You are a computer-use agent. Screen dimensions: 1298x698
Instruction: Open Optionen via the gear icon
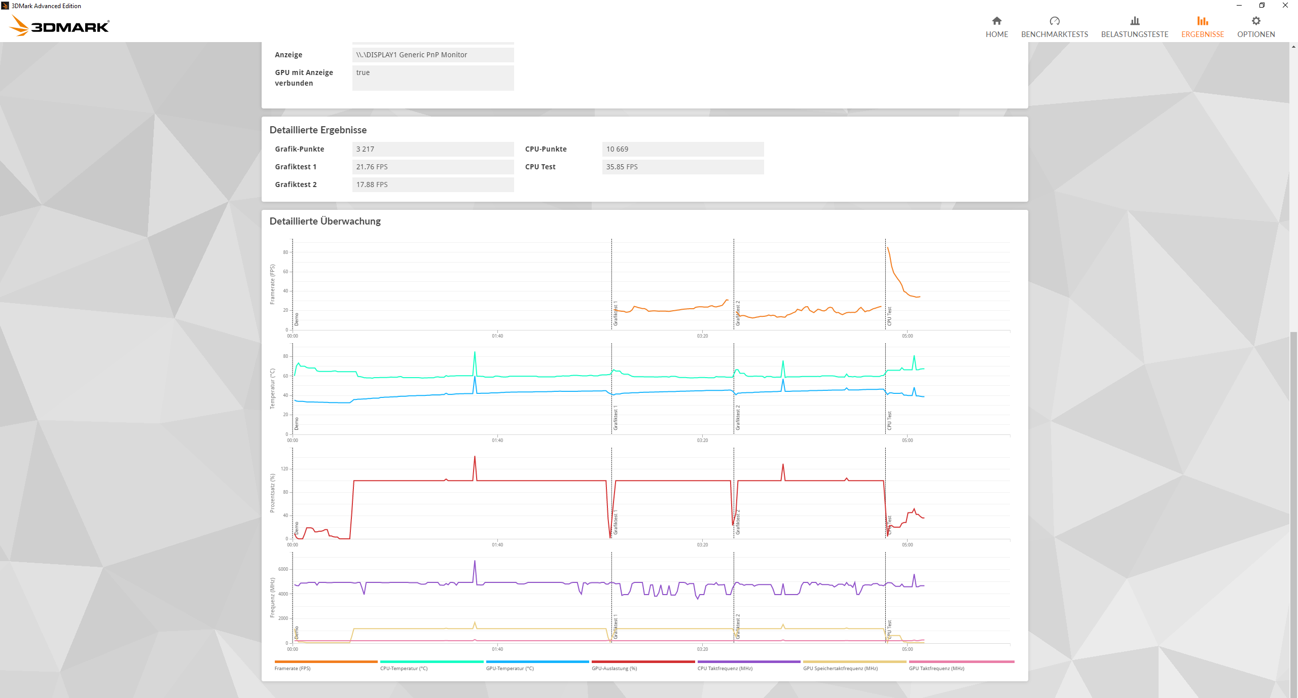[1255, 21]
